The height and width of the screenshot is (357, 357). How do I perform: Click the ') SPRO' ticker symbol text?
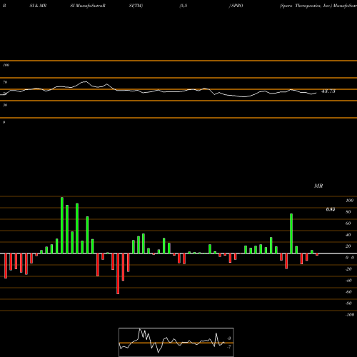coord(236,6)
